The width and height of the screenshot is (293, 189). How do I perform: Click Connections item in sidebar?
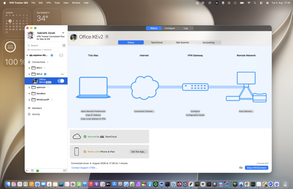(x=39, y=62)
